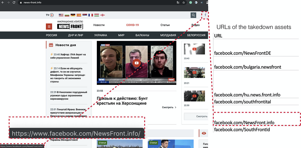This screenshot has height=148, width=301.
Task: Open the Видео menu item
Action: point(196,25)
